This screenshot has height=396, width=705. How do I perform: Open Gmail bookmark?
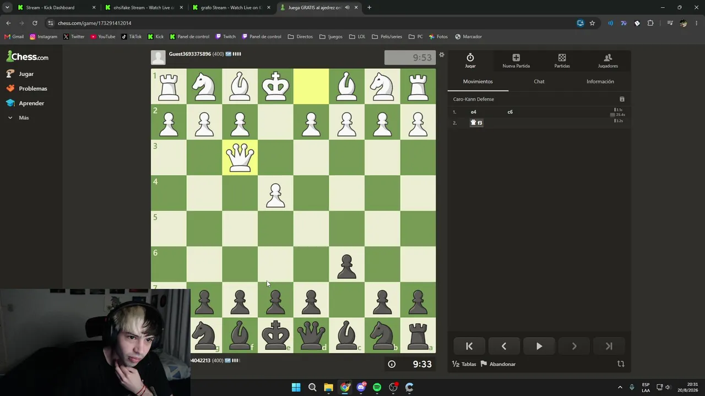point(14,37)
